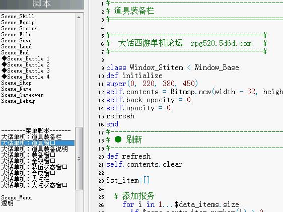
Task: Open the 透明 script
Action: [x=7, y=203]
